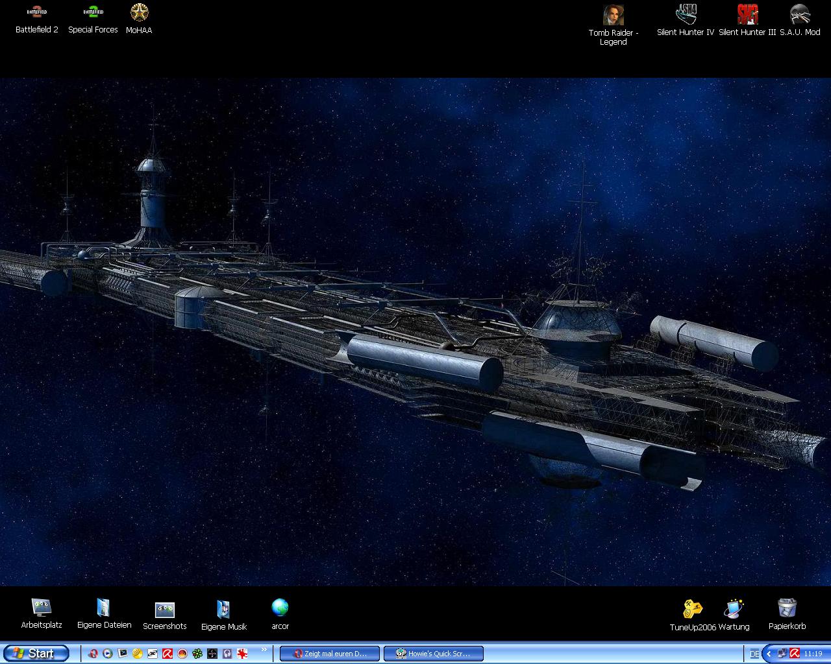Select the MoHAA game icon
Screen dimensions: 831x664
point(139,19)
